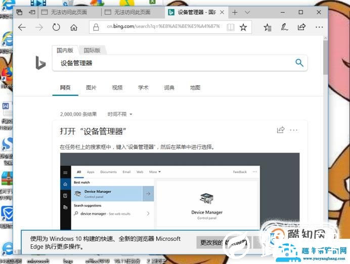This screenshot has width=350, height=264.
Task: Select the 设备管理器 browser tab
Action: coord(192,12)
